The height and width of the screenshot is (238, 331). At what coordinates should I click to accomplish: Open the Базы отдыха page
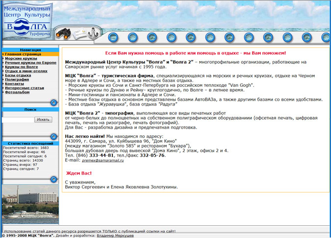[18, 76]
